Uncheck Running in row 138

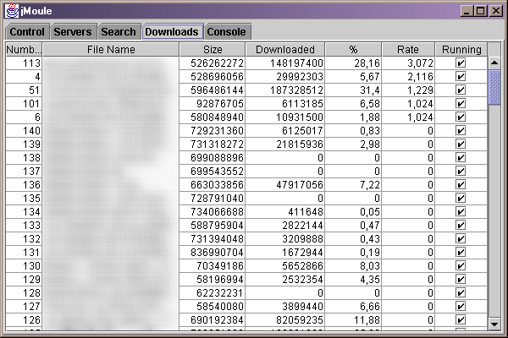461,157
